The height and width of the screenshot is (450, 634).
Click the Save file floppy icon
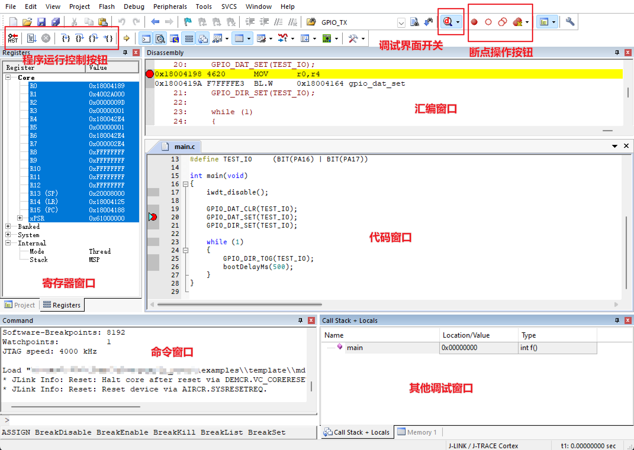tap(41, 22)
